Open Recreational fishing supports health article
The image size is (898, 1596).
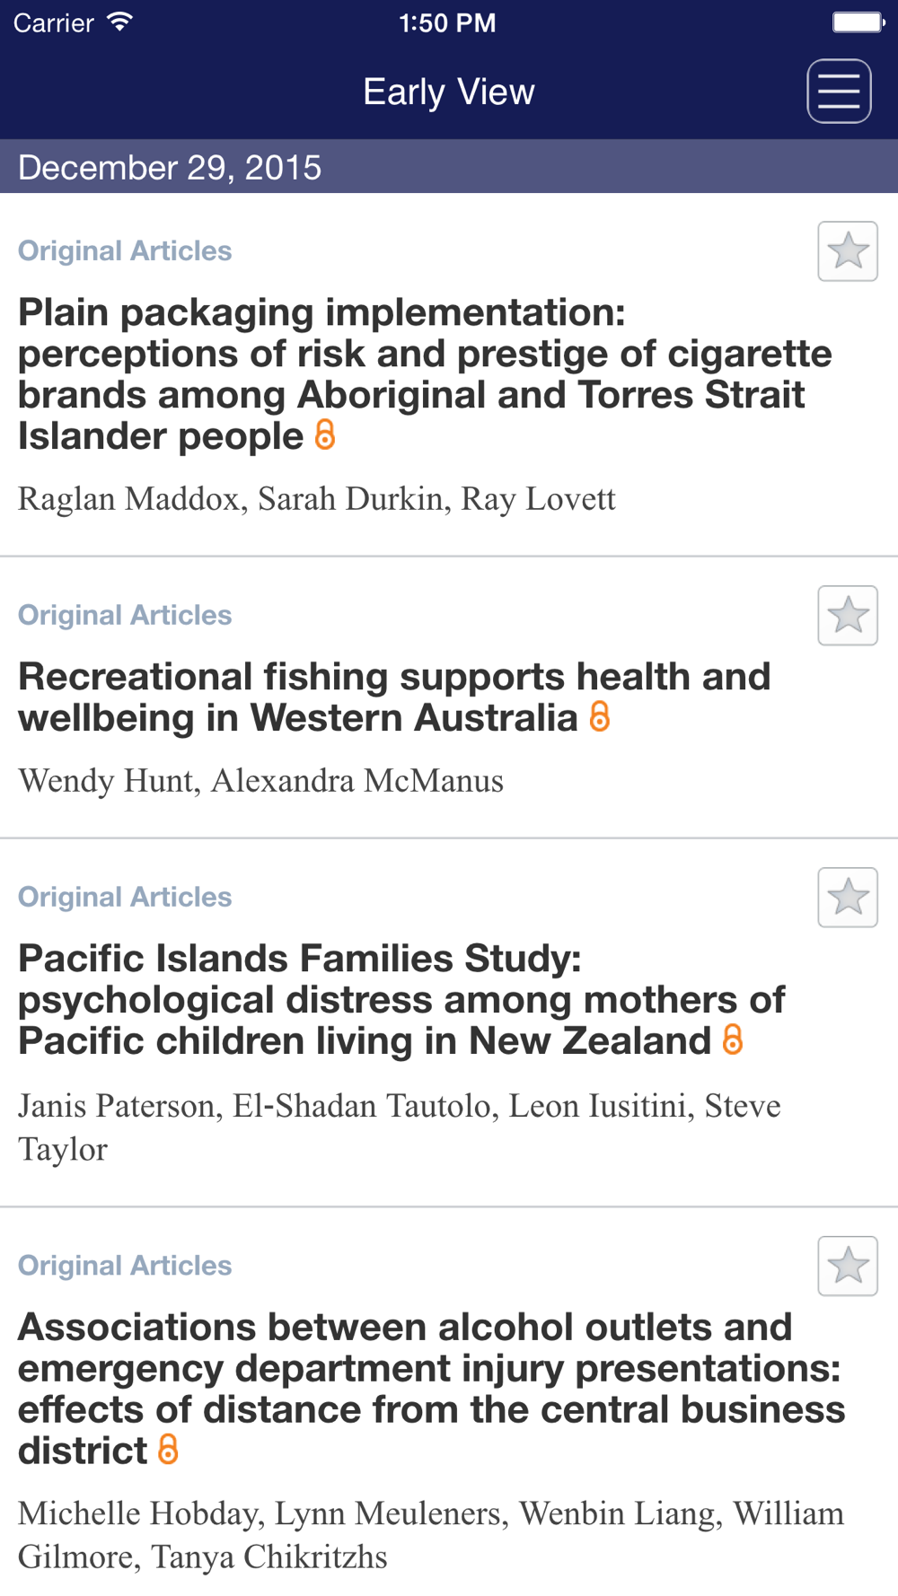pos(394,697)
